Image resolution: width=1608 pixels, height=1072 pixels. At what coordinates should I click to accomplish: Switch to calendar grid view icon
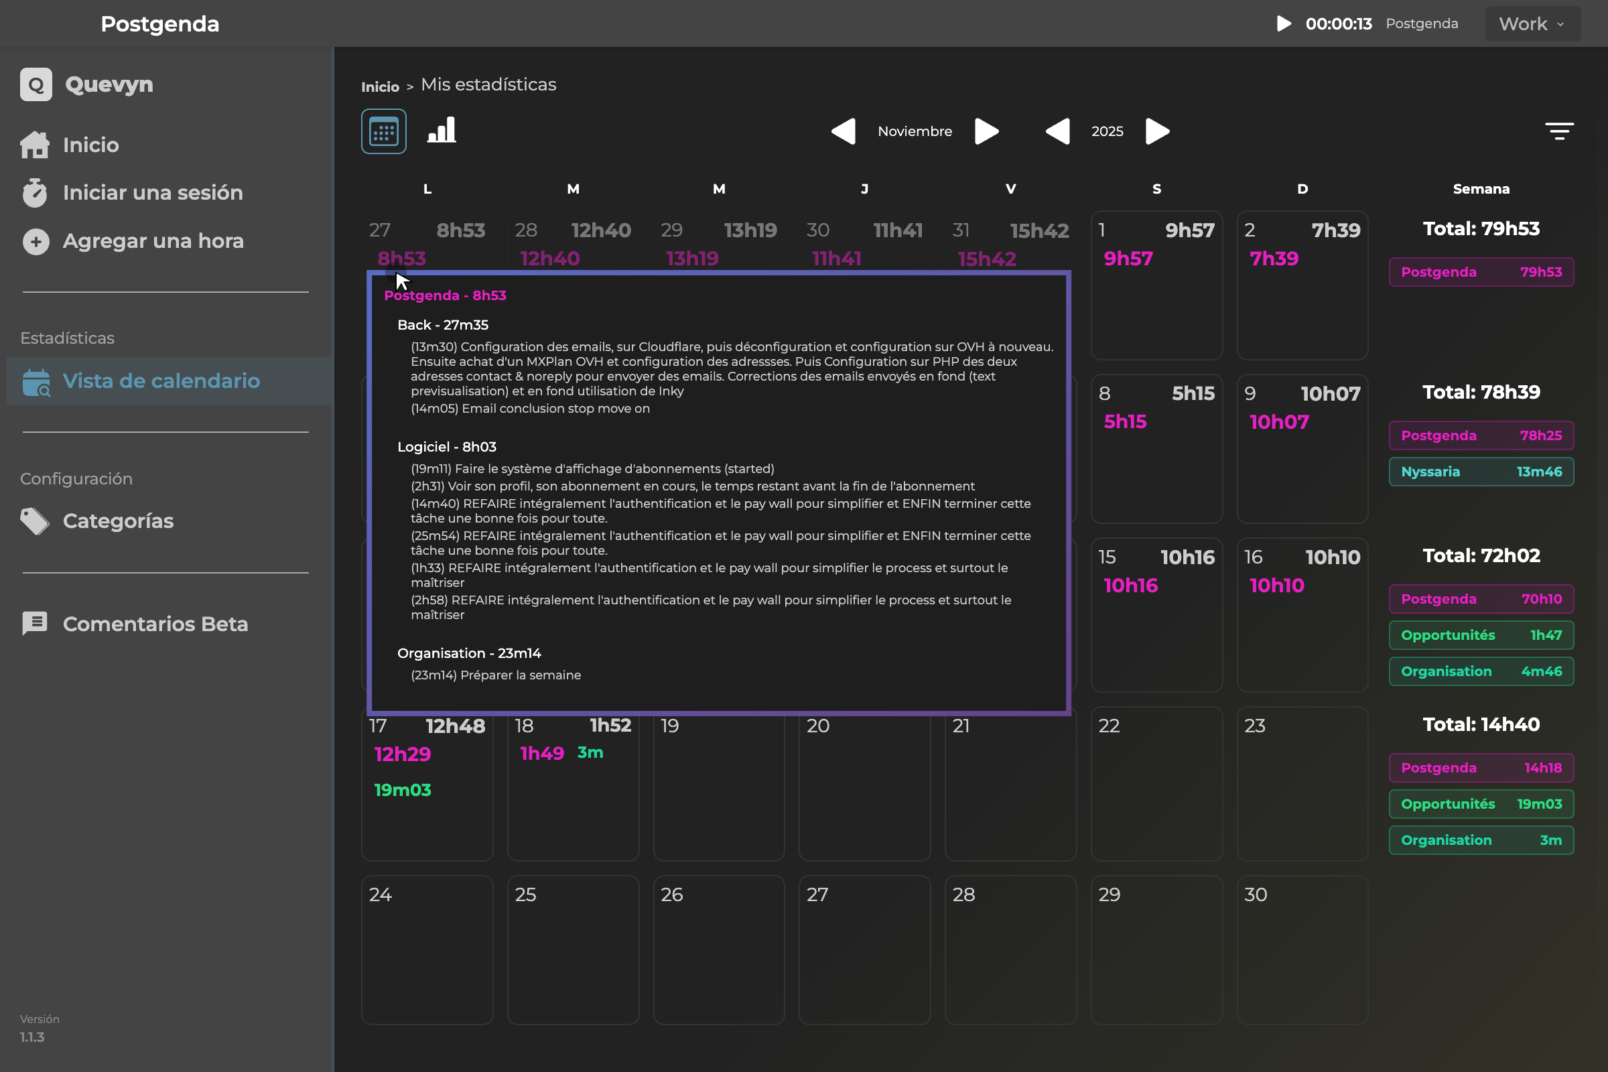383,131
